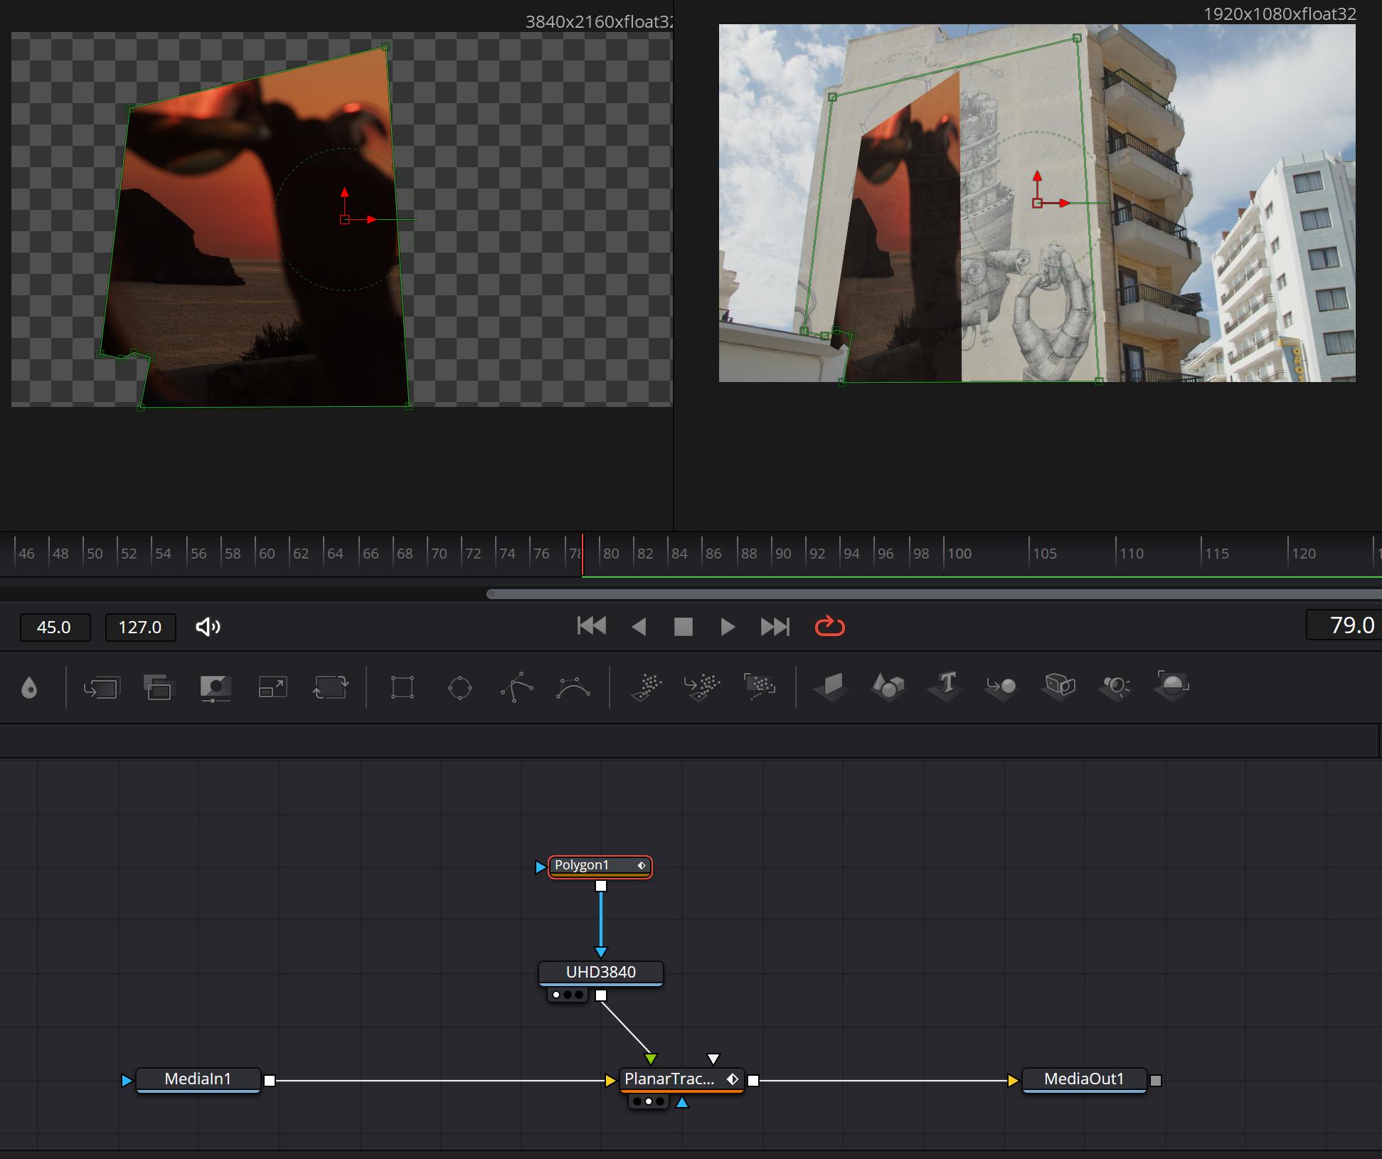
Task: Select the MediaOut1 node
Action: (x=1084, y=1079)
